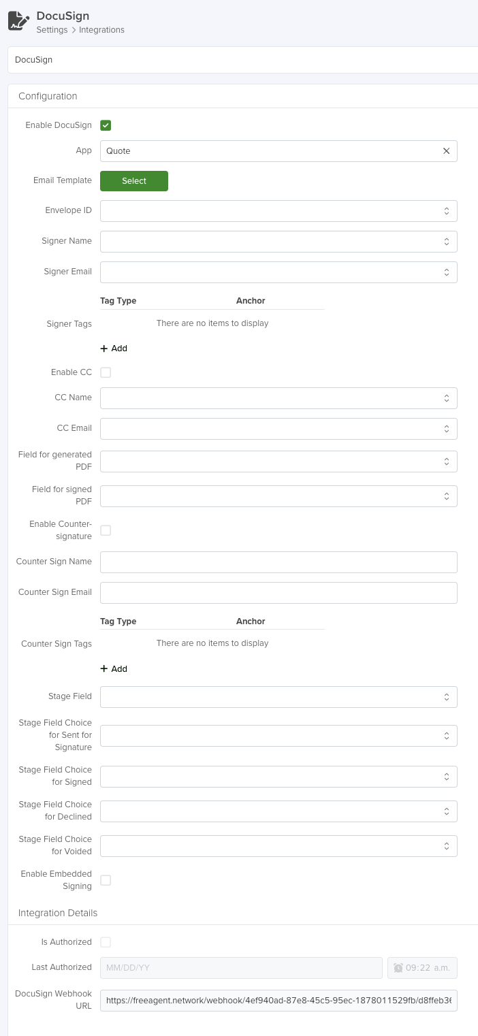Screen dimensions: 478x1036
Task: Click the DocuSign Webhook URL field
Action: pyautogui.click(x=278, y=1001)
